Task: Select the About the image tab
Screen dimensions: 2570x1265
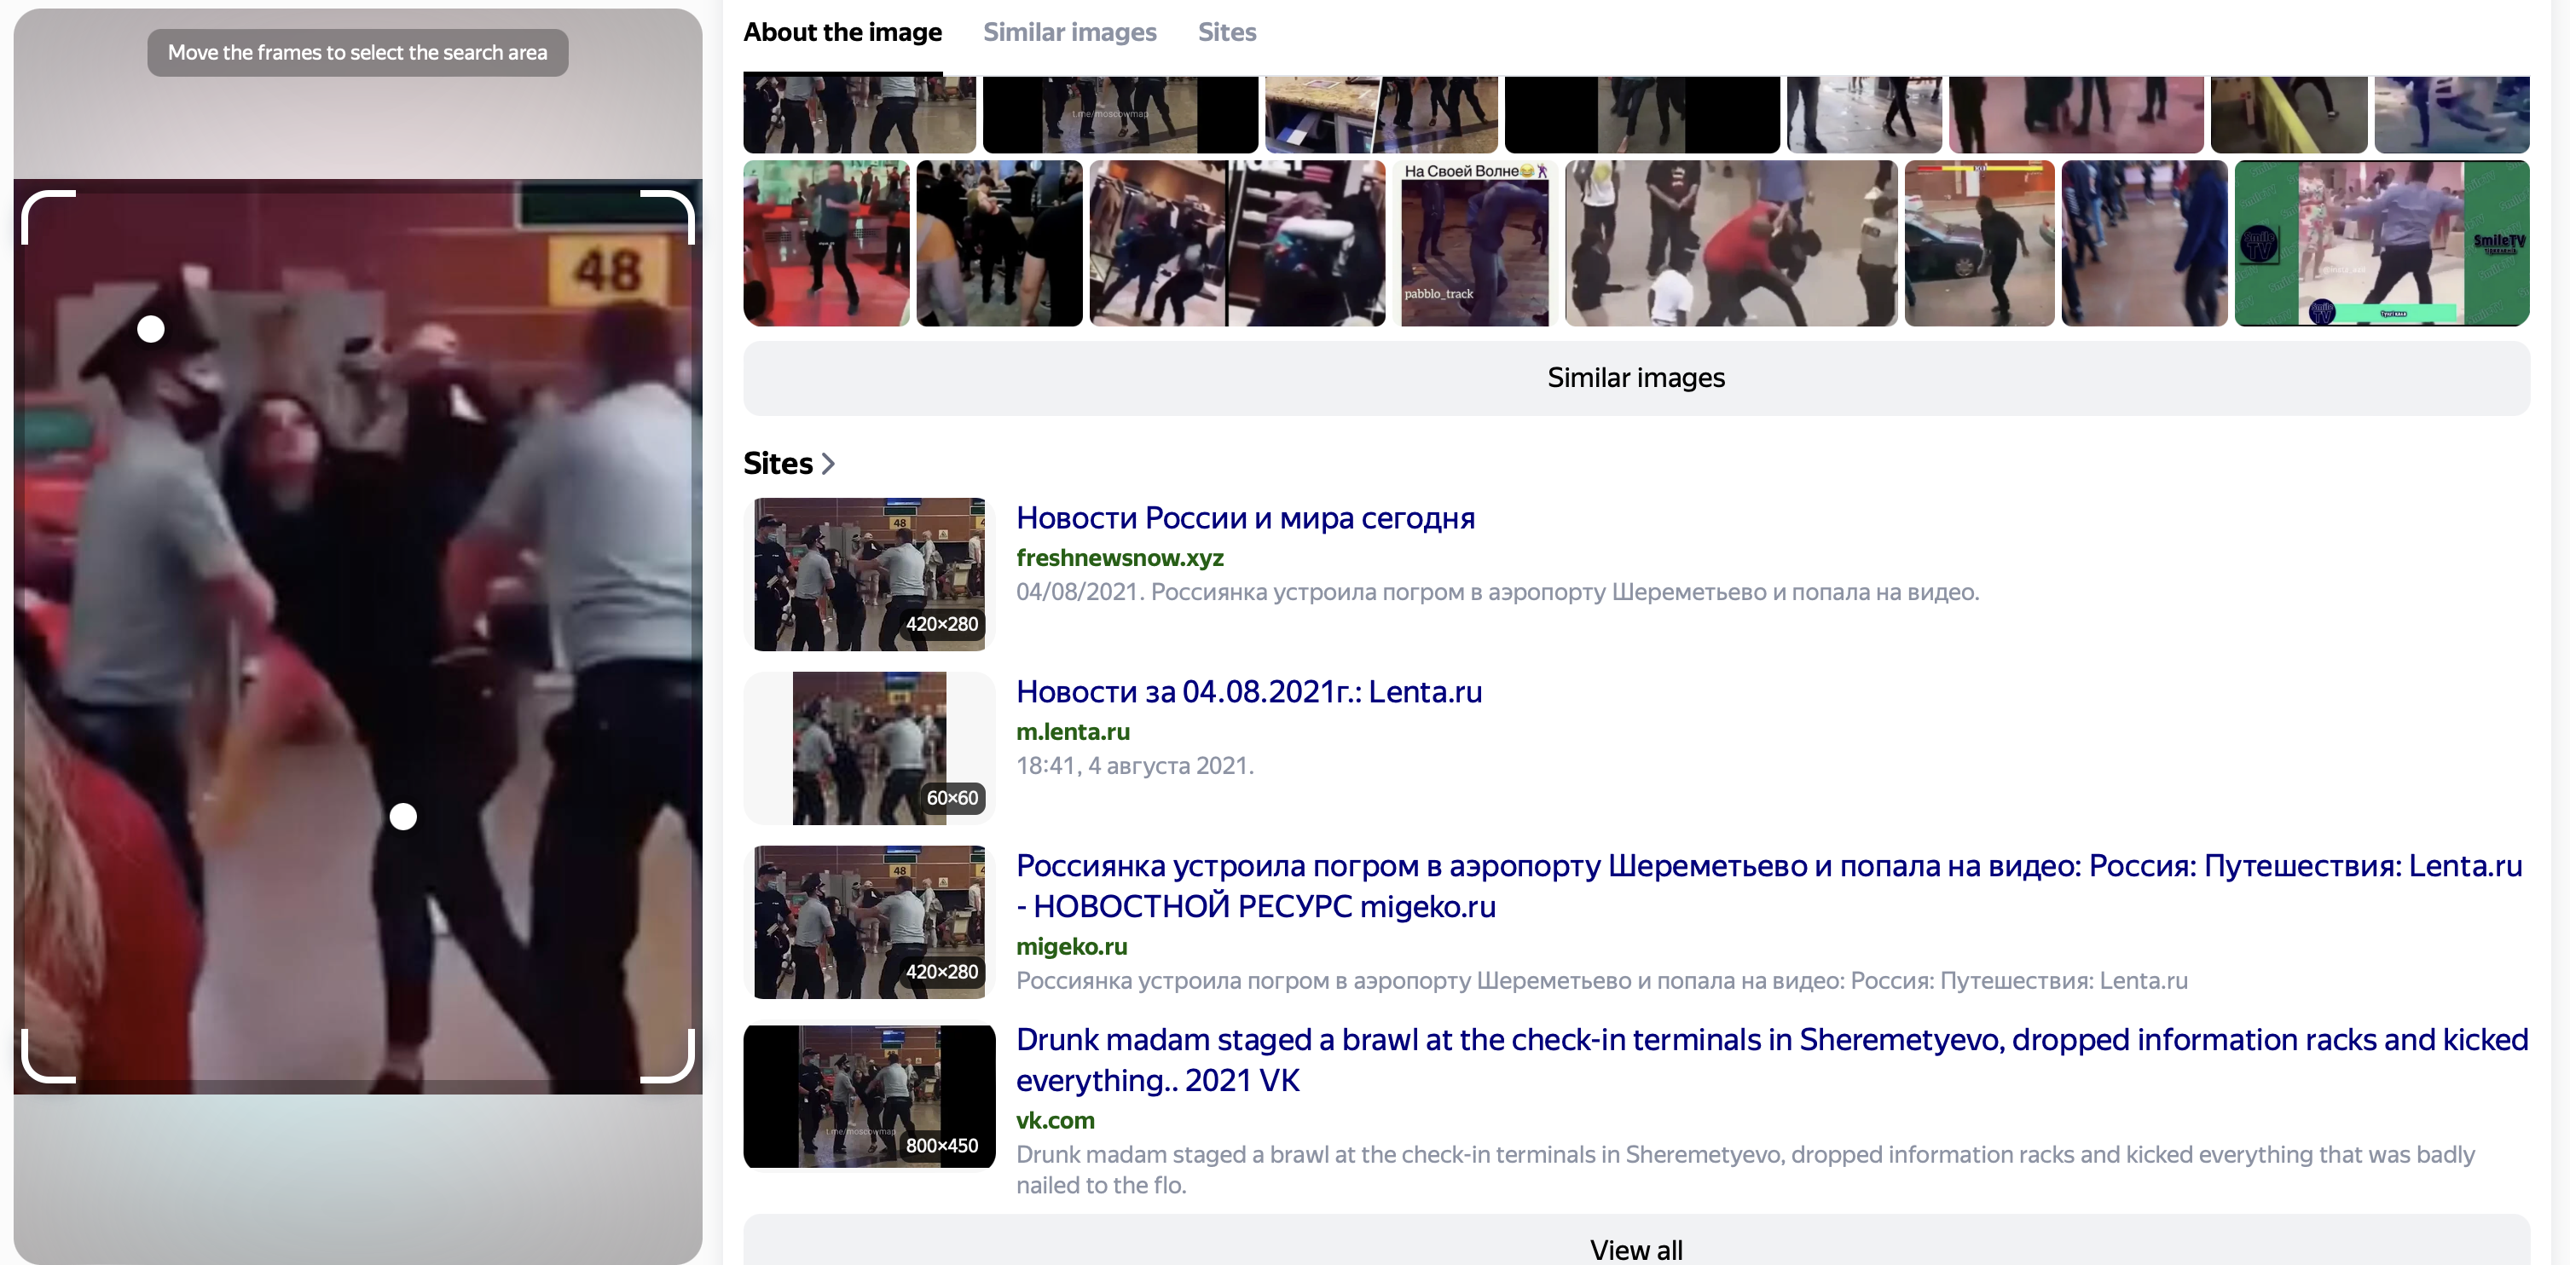Action: tap(842, 32)
